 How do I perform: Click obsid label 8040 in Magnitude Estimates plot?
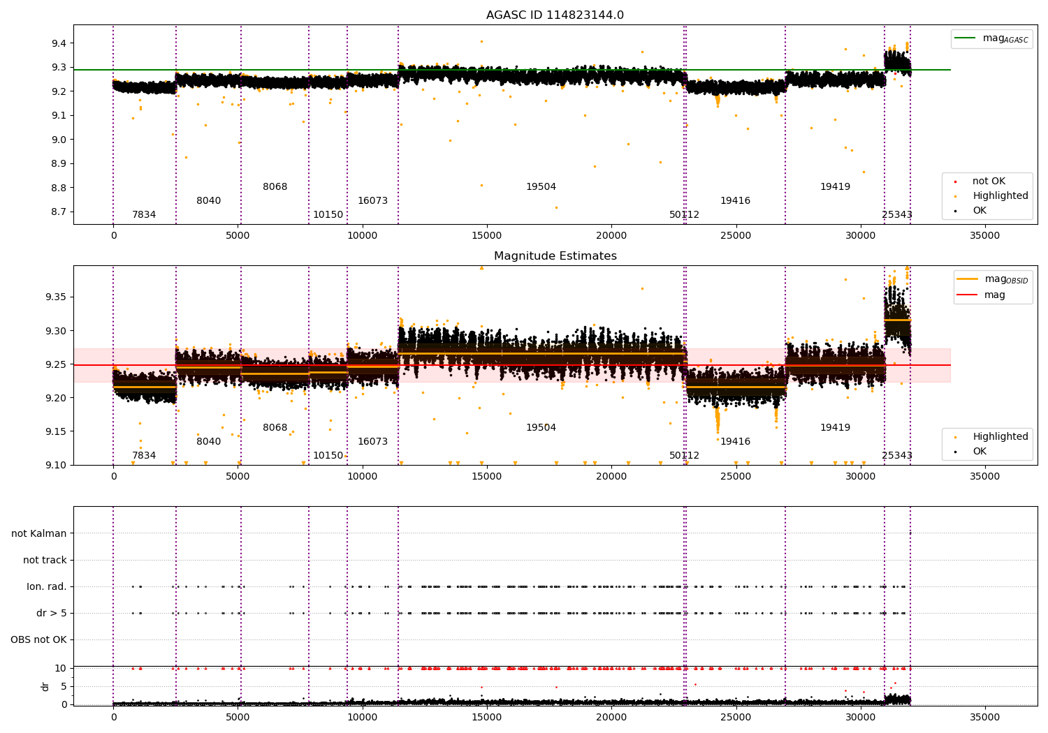point(208,442)
